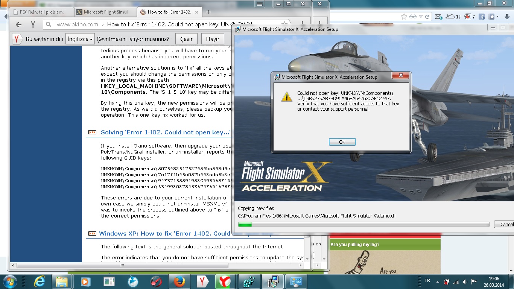Open the Registry Editor taskbar icon
The width and height of the screenshot is (514, 289).
click(249, 281)
